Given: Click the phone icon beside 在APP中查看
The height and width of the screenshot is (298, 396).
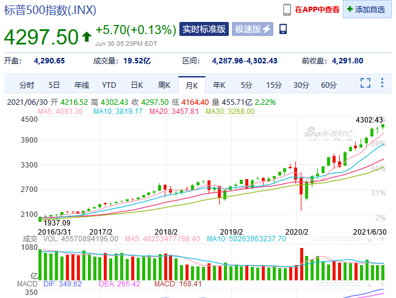Looking at the screenshot, I should [287, 10].
